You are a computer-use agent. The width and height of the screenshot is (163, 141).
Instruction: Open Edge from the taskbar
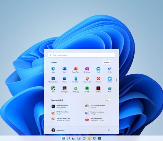94,138
